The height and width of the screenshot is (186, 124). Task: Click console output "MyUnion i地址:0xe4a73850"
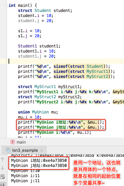pyautogui.click(x=39, y=161)
